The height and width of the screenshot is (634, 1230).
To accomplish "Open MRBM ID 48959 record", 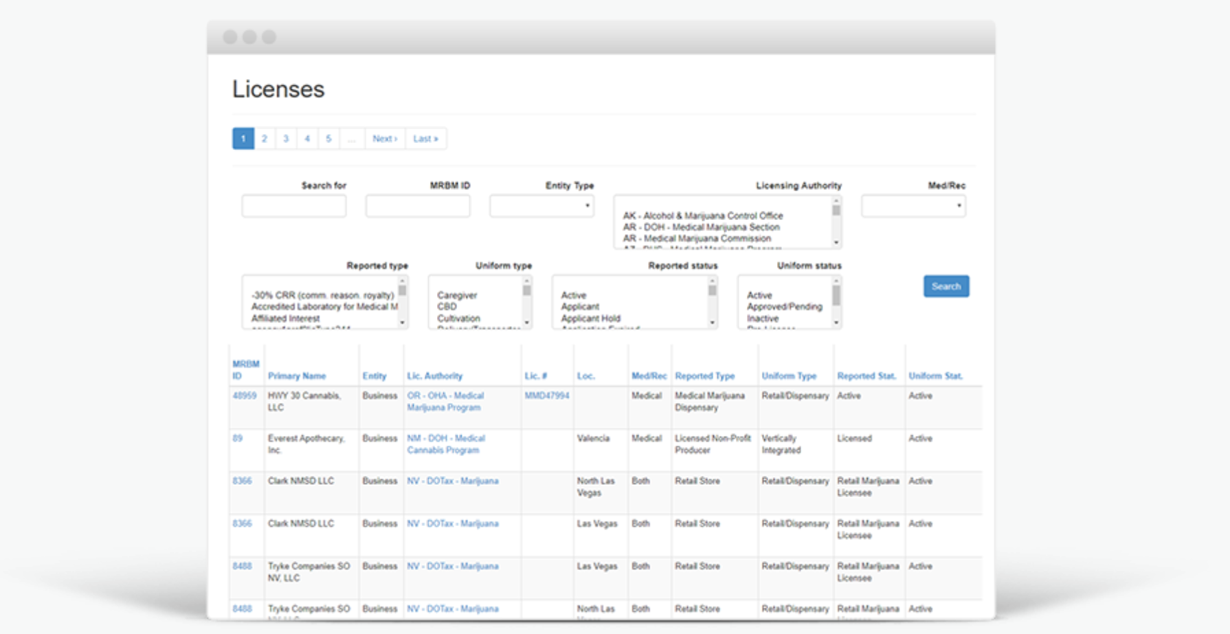I will 244,395.
